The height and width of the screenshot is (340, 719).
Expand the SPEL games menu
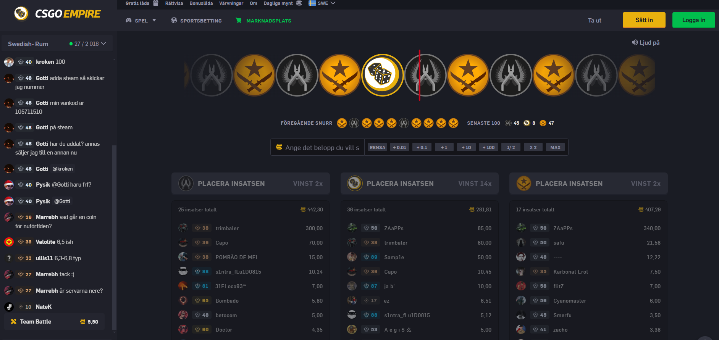coord(141,21)
